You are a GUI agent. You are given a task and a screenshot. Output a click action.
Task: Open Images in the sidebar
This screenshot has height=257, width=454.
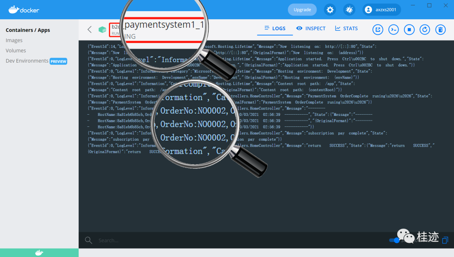[x=14, y=40]
